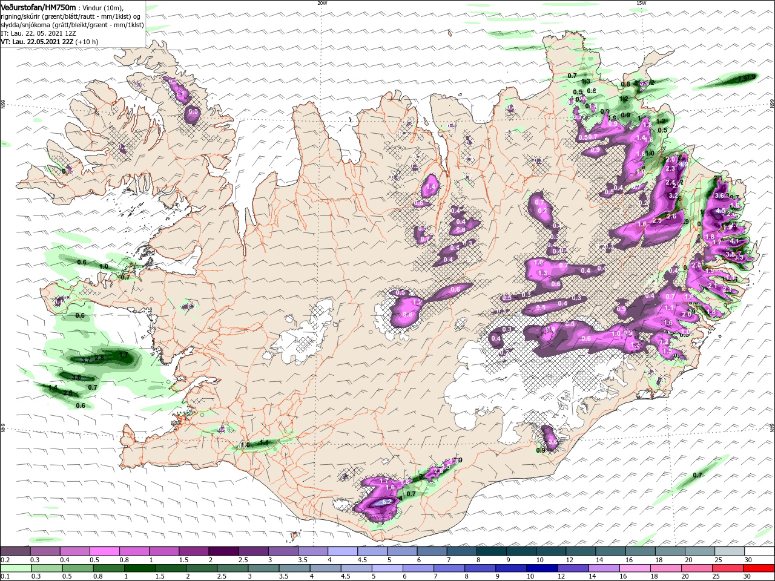Choose the light gray top swatch between 25 and 30

pos(730,551)
